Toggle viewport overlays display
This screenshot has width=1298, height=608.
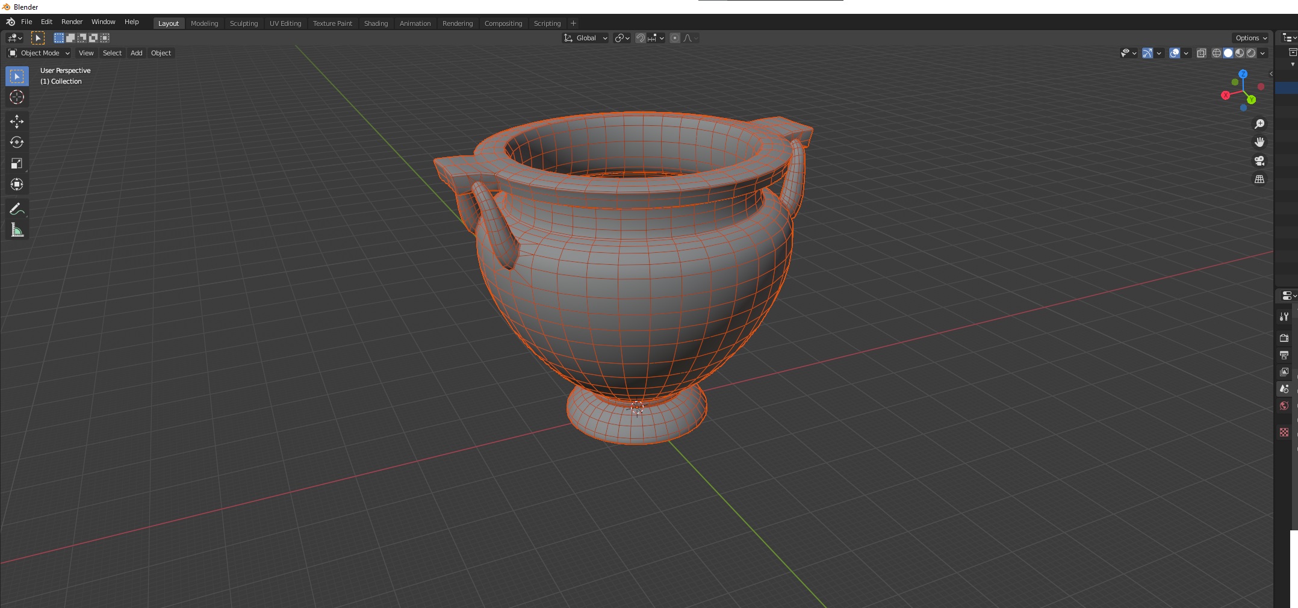click(x=1175, y=53)
